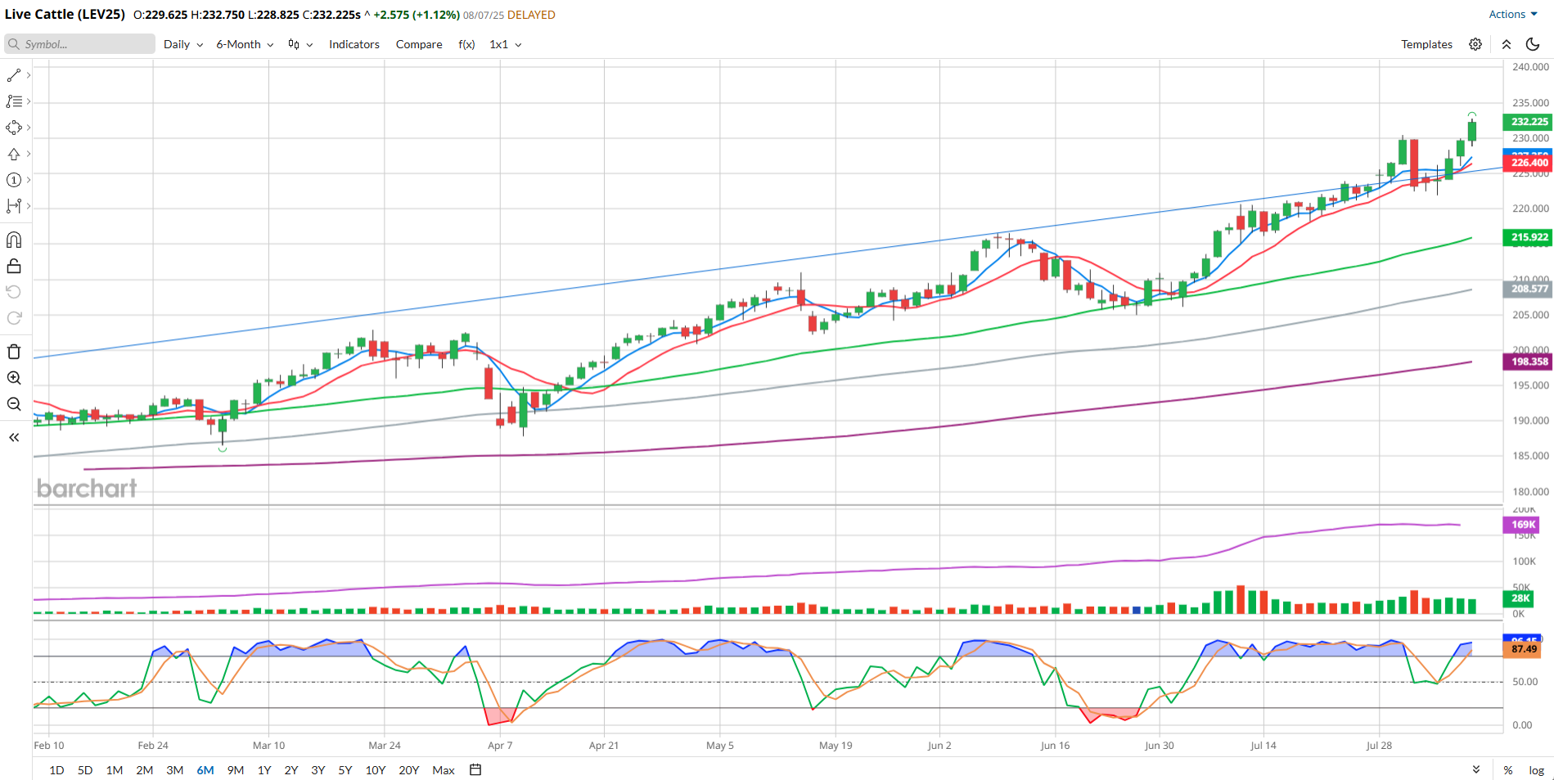Zoom in using the magnifier plus icon
This screenshot has width=1554, height=780.
point(14,378)
